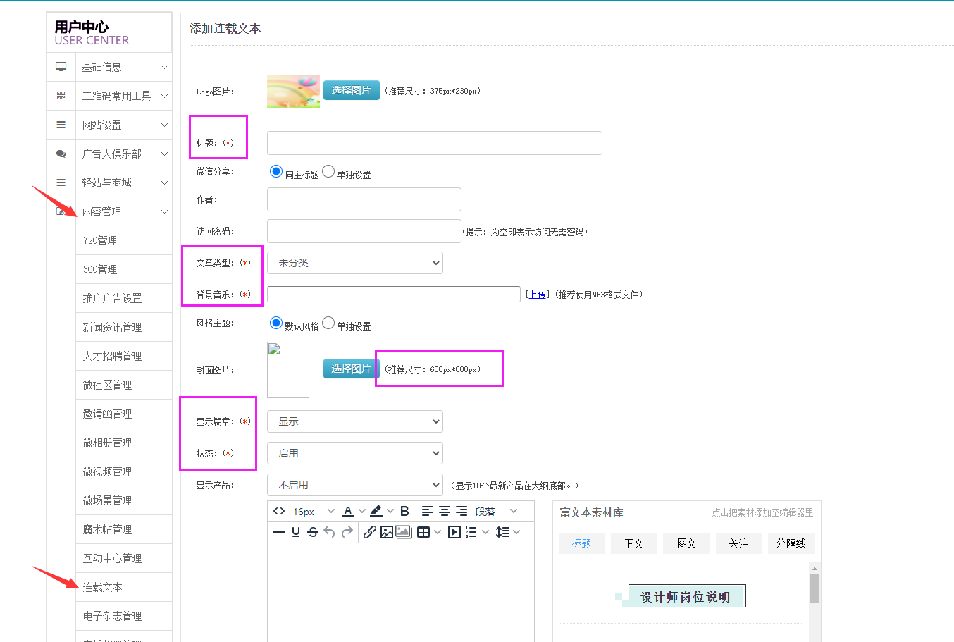This screenshot has height=642, width=954.
Task: Choose 单独设置 for 风格主题
Action: [x=328, y=323]
